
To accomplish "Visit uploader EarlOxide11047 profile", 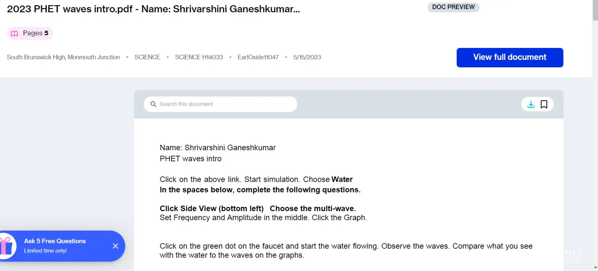I will coord(258,57).
